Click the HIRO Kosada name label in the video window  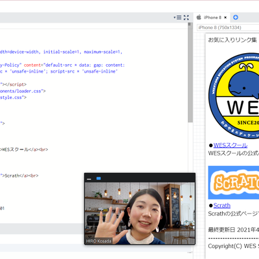tap(98, 241)
